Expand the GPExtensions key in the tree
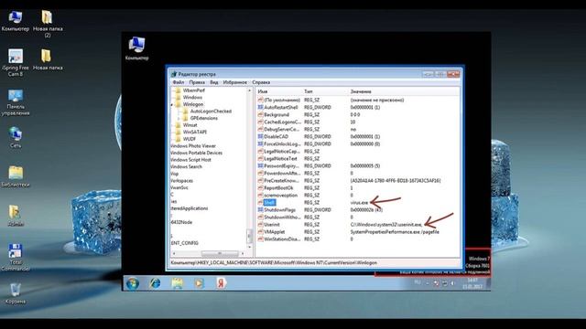The image size is (586, 329). tap(179, 118)
